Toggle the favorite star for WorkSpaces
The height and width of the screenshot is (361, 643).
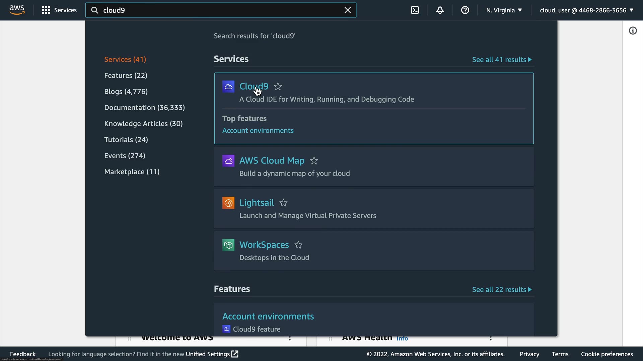(x=298, y=245)
